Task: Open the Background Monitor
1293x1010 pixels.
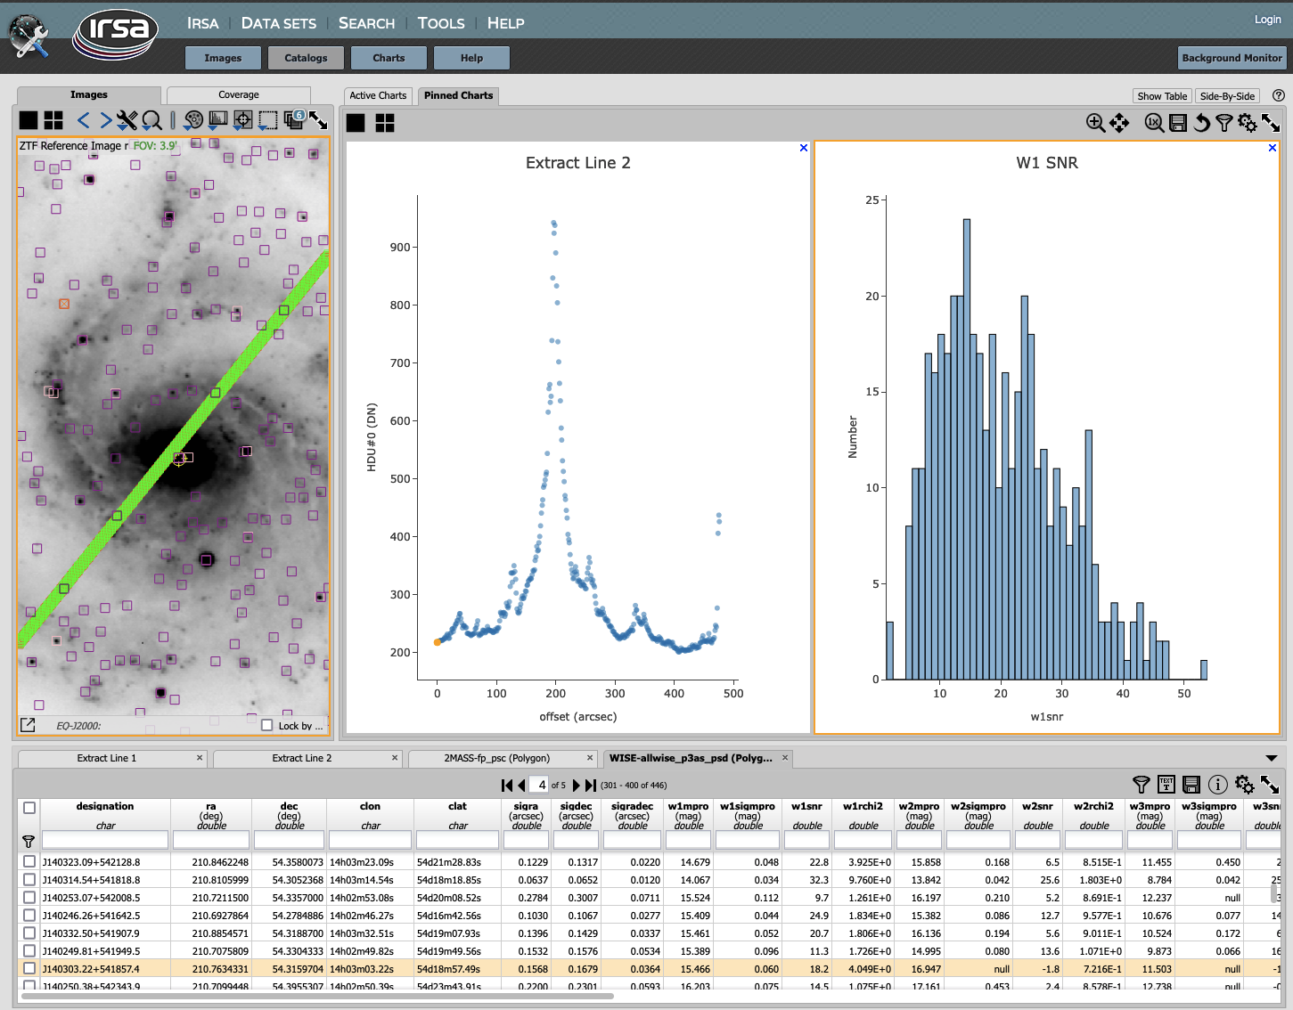Action: (x=1232, y=58)
